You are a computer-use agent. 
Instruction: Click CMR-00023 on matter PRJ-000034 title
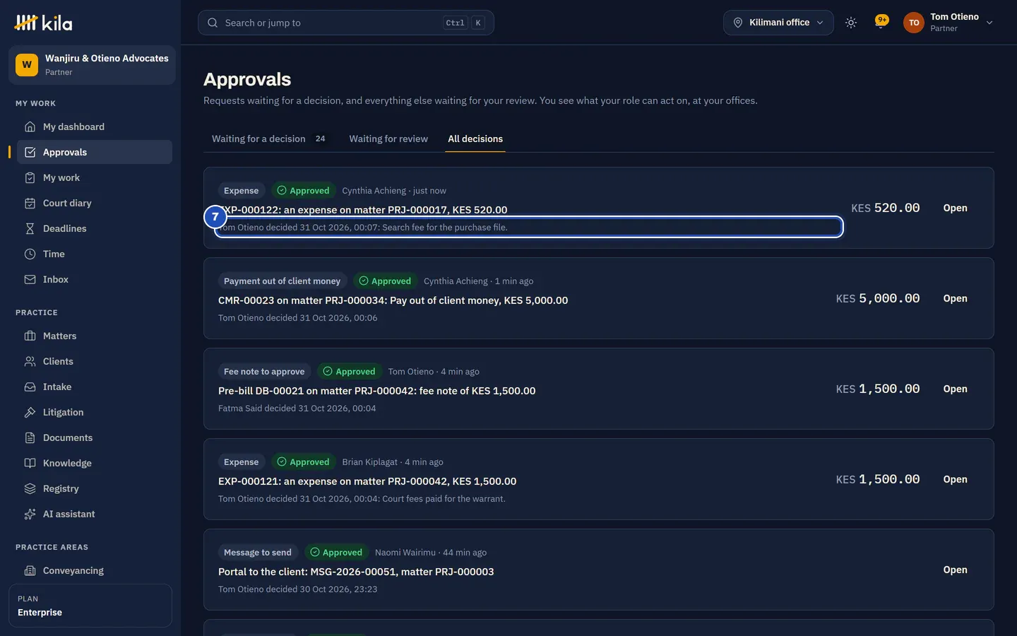[393, 300]
